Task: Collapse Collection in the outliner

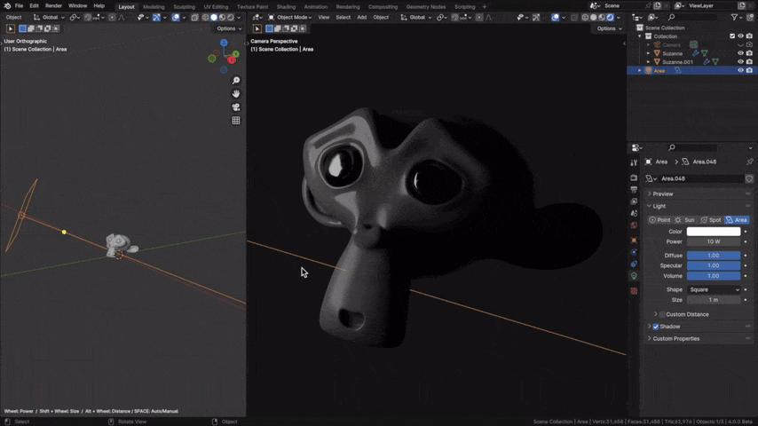Action: pos(640,36)
